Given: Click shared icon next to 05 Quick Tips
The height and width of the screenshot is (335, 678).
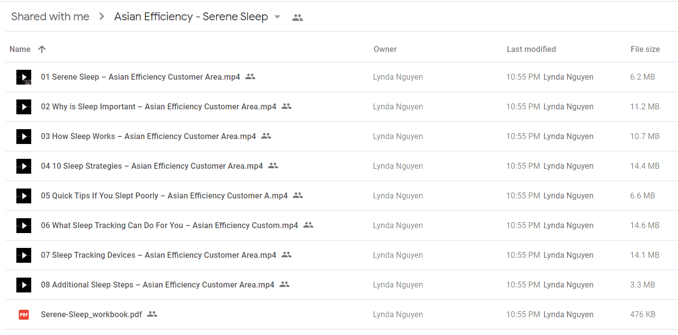Looking at the screenshot, I should click(298, 195).
